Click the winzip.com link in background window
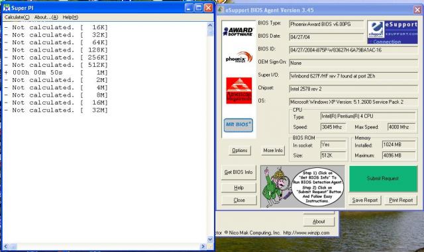 [x=306, y=233]
